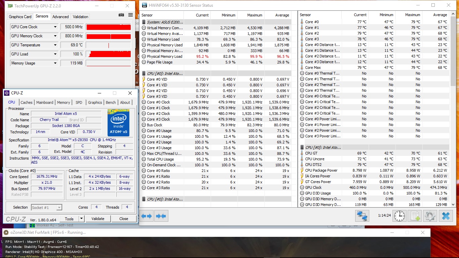Open the GPU Core Clock sensor dropdown

55,27
